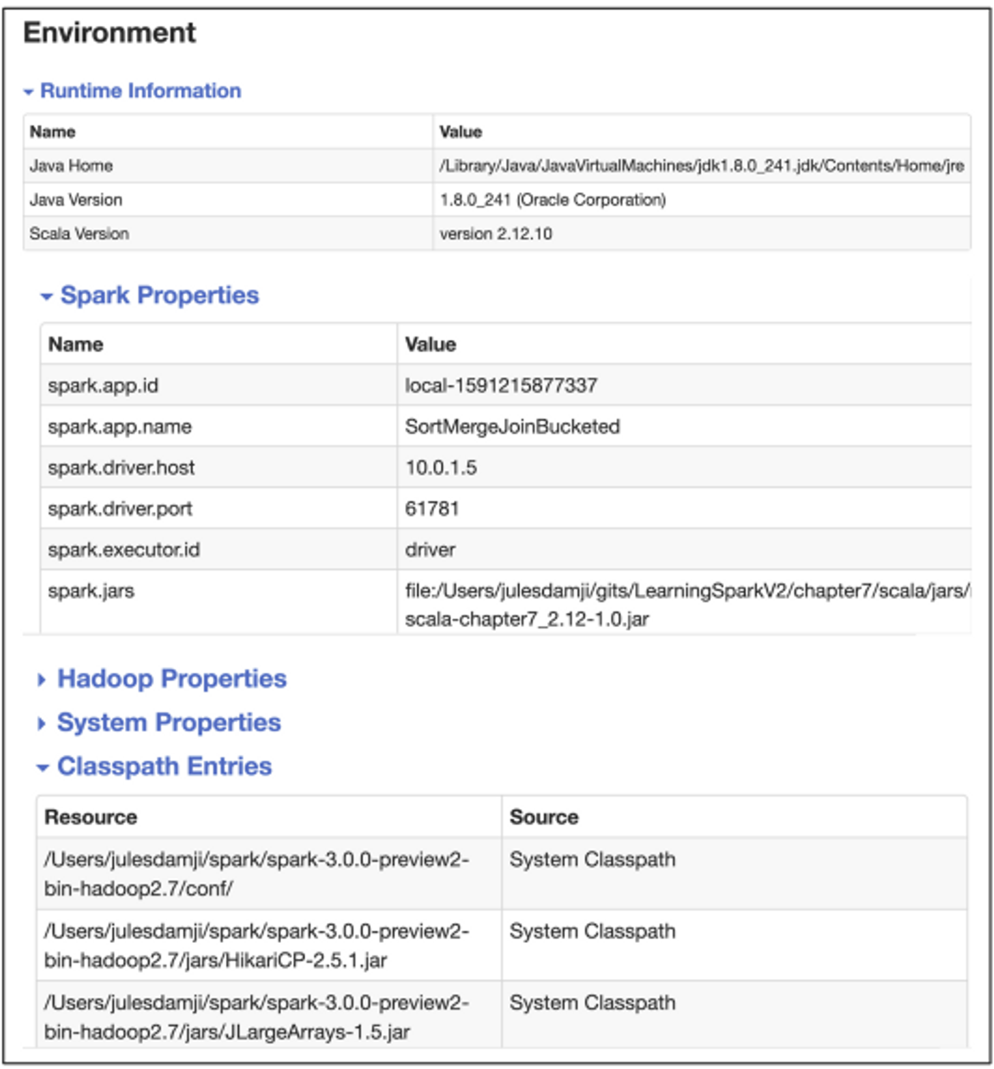The image size is (994, 1069).
Task: Open the Hadoop Properties section link
Action: tap(172, 679)
